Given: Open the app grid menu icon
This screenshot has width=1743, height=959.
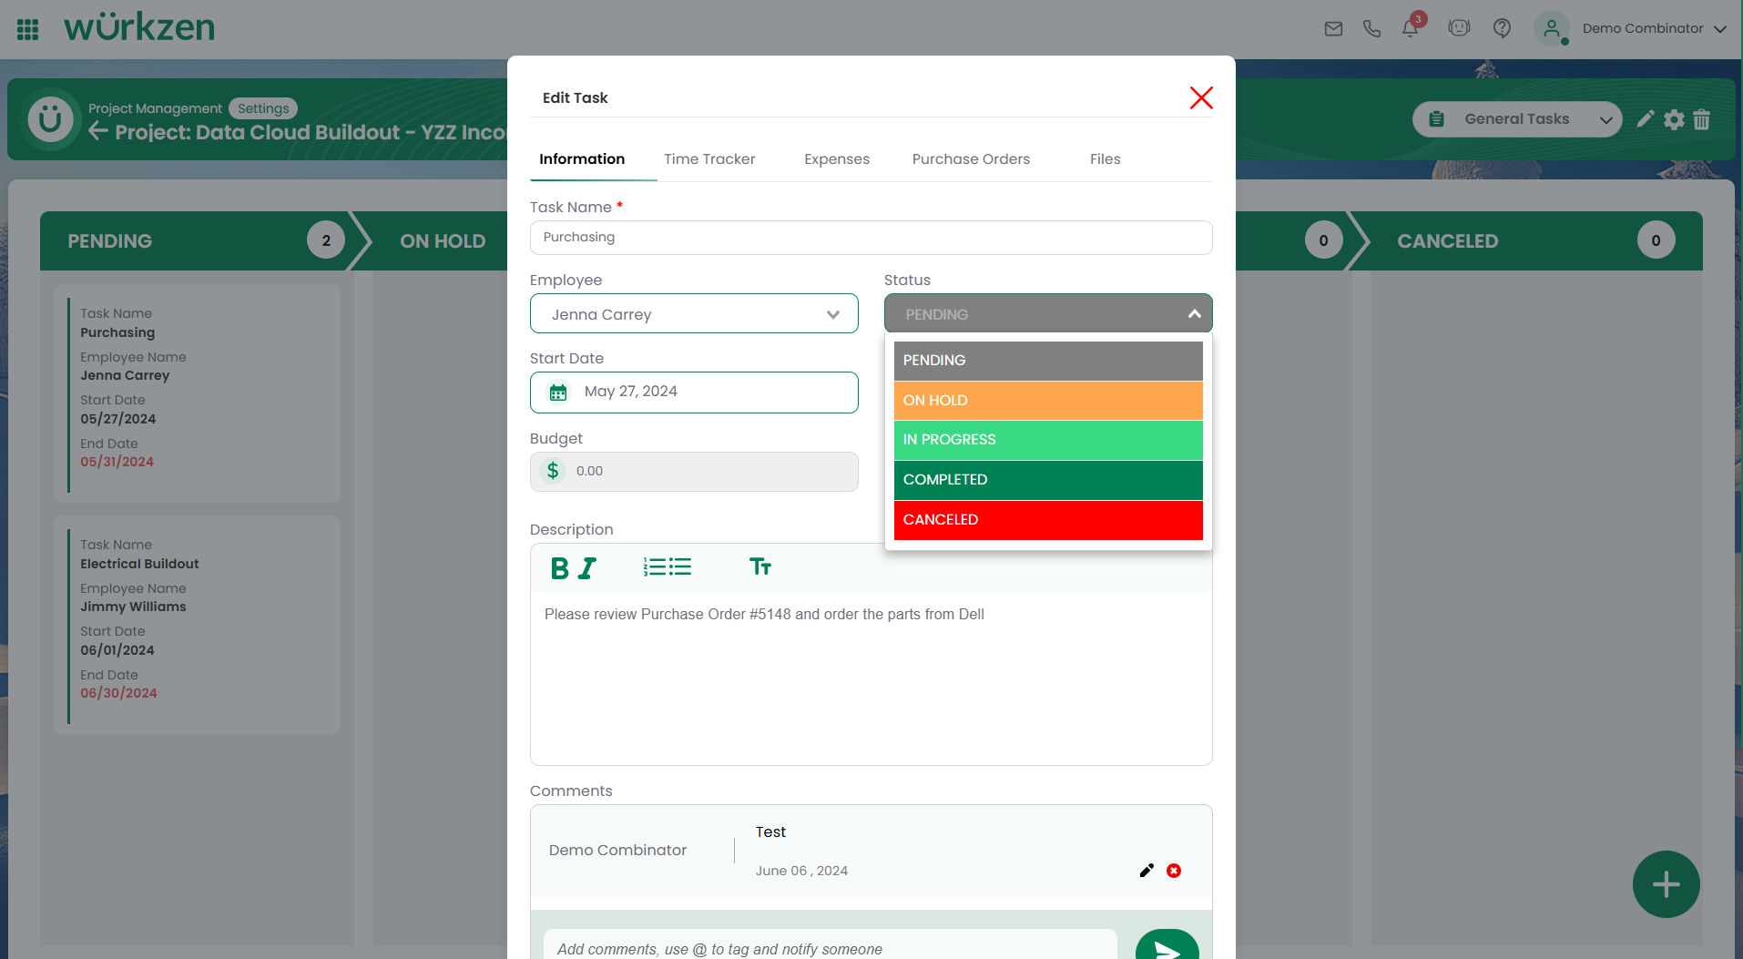Looking at the screenshot, I should click(28, 29).
